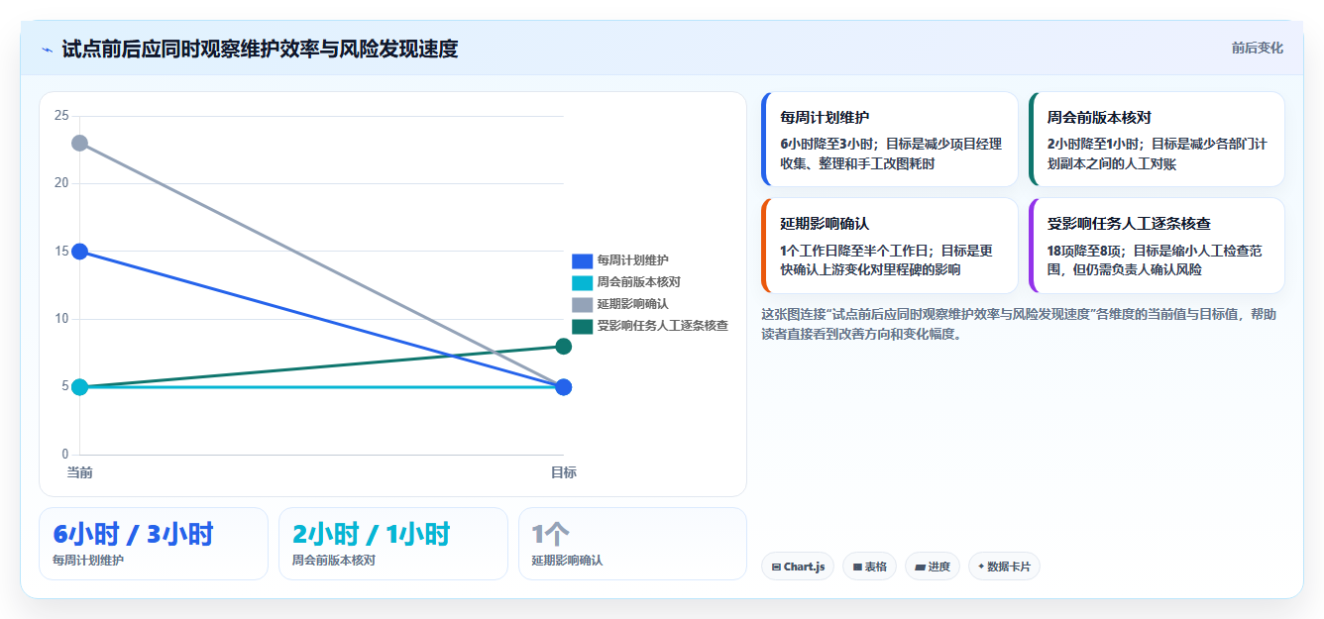The image size is (1324, 619).
Task: Click the 数据卡片 tag chip
Action: (1004, 567)
